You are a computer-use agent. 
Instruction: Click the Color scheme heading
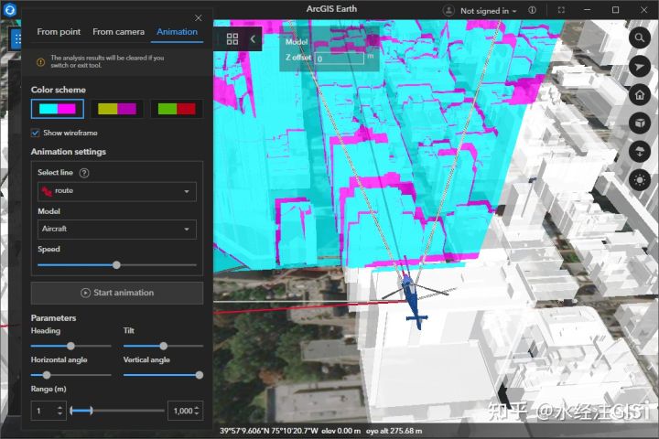pyautogui.click(x=59, y=90)
